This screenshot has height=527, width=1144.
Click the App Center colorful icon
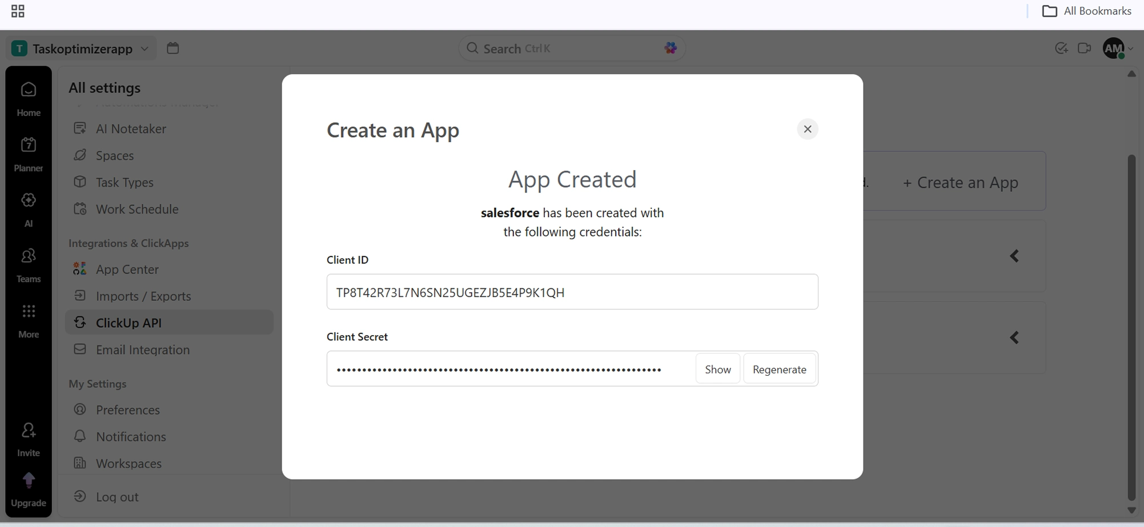coord(80,269)
